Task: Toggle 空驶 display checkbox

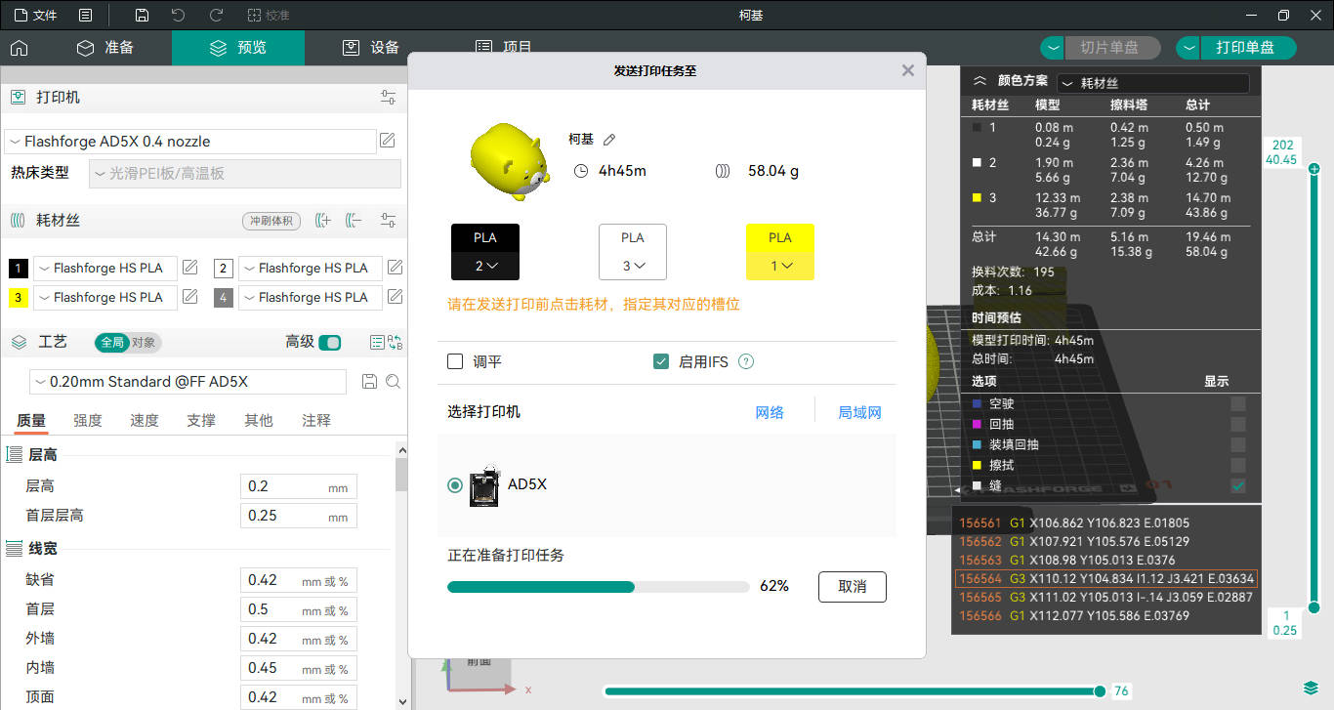Action: click(x=1238, y=403)
